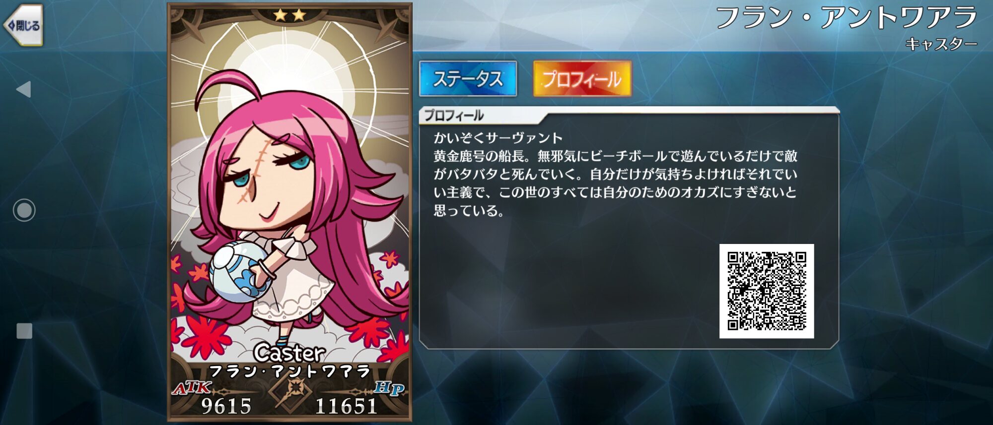The image size is (993, 425).
Task: Tap the 閉じる close button
Action: (x=23, y=25)
